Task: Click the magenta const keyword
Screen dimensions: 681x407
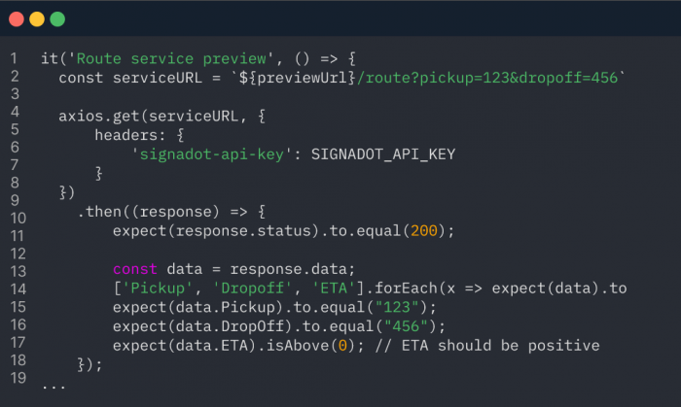Action: click(134, 269)
